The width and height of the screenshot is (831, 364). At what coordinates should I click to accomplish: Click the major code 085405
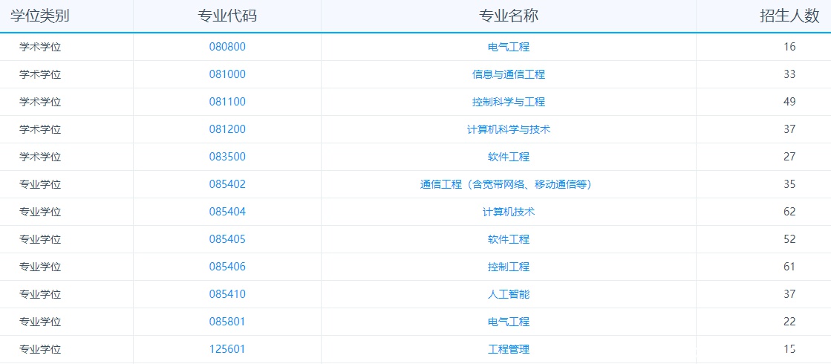227,239
